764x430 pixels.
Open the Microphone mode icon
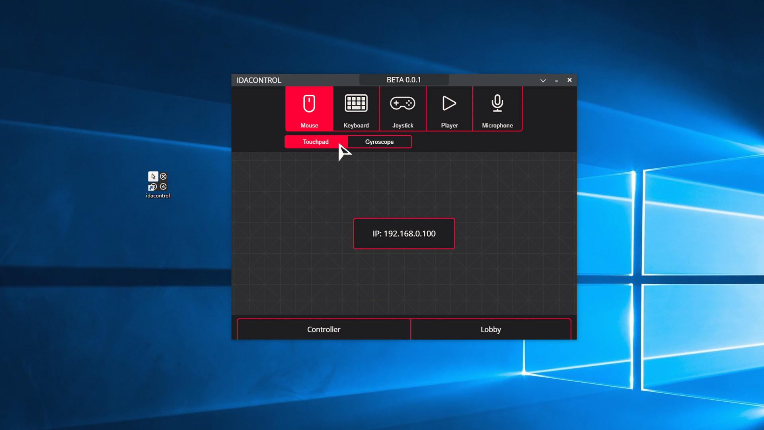(x=497, y=104)
